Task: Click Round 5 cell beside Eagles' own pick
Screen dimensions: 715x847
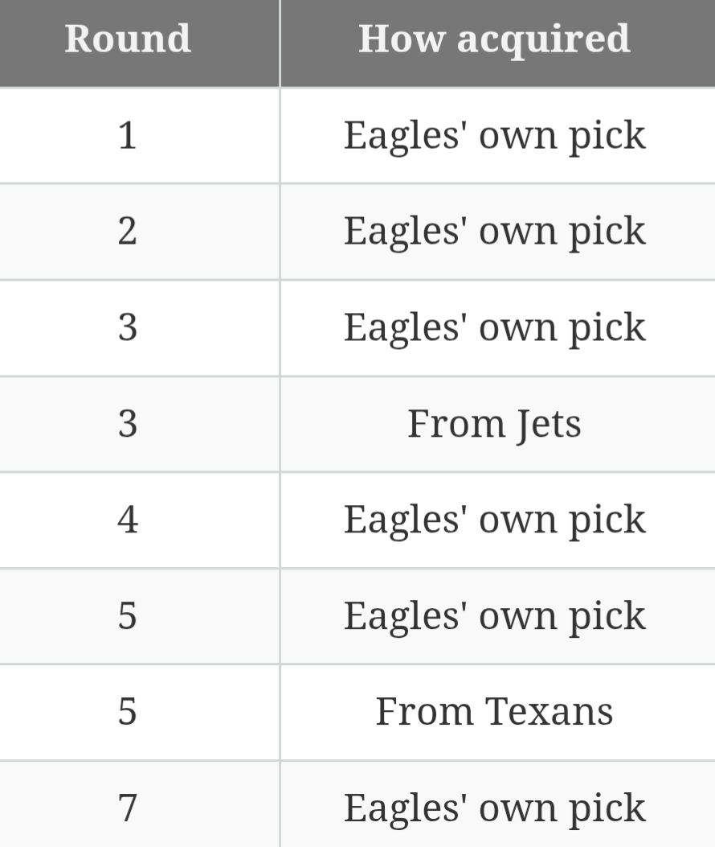Action: tap(128, 615)
